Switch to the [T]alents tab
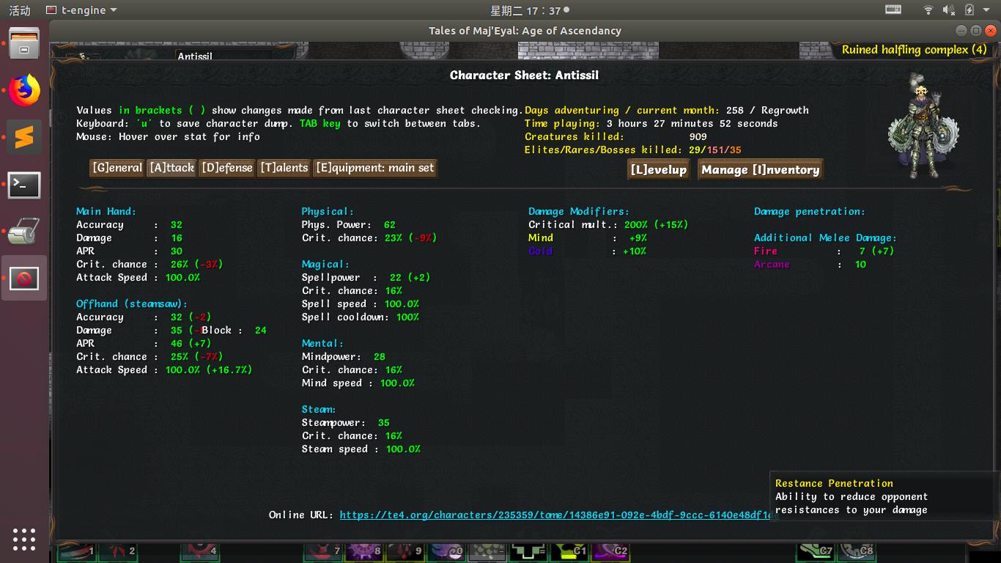The width and height of the screenshot is (1001, 563). point(284,168)
